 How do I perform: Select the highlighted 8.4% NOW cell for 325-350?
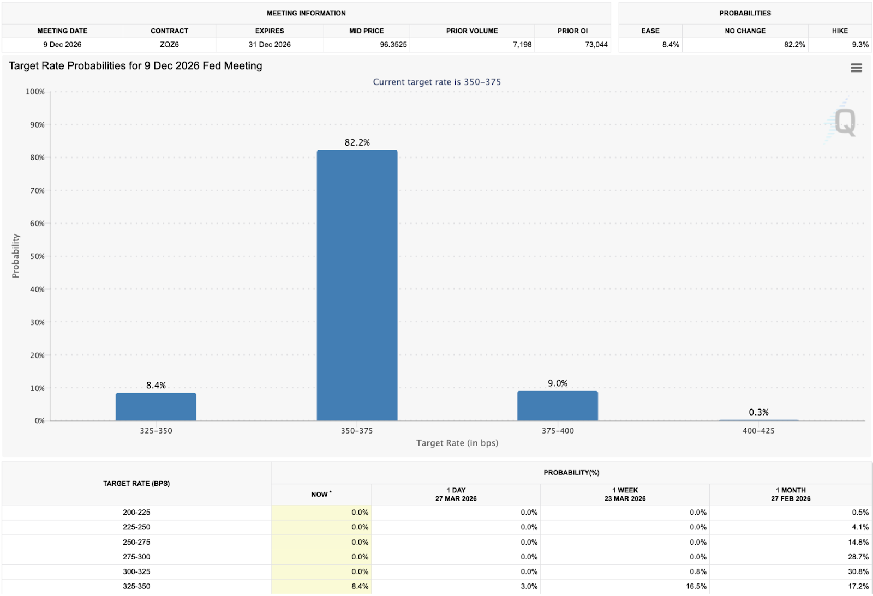pyautogui.click(x=358, y=587)
